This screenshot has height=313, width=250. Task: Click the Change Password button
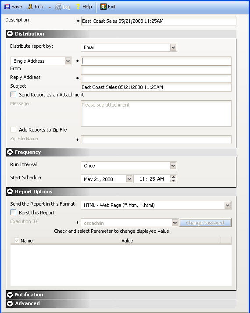(205, 223)
